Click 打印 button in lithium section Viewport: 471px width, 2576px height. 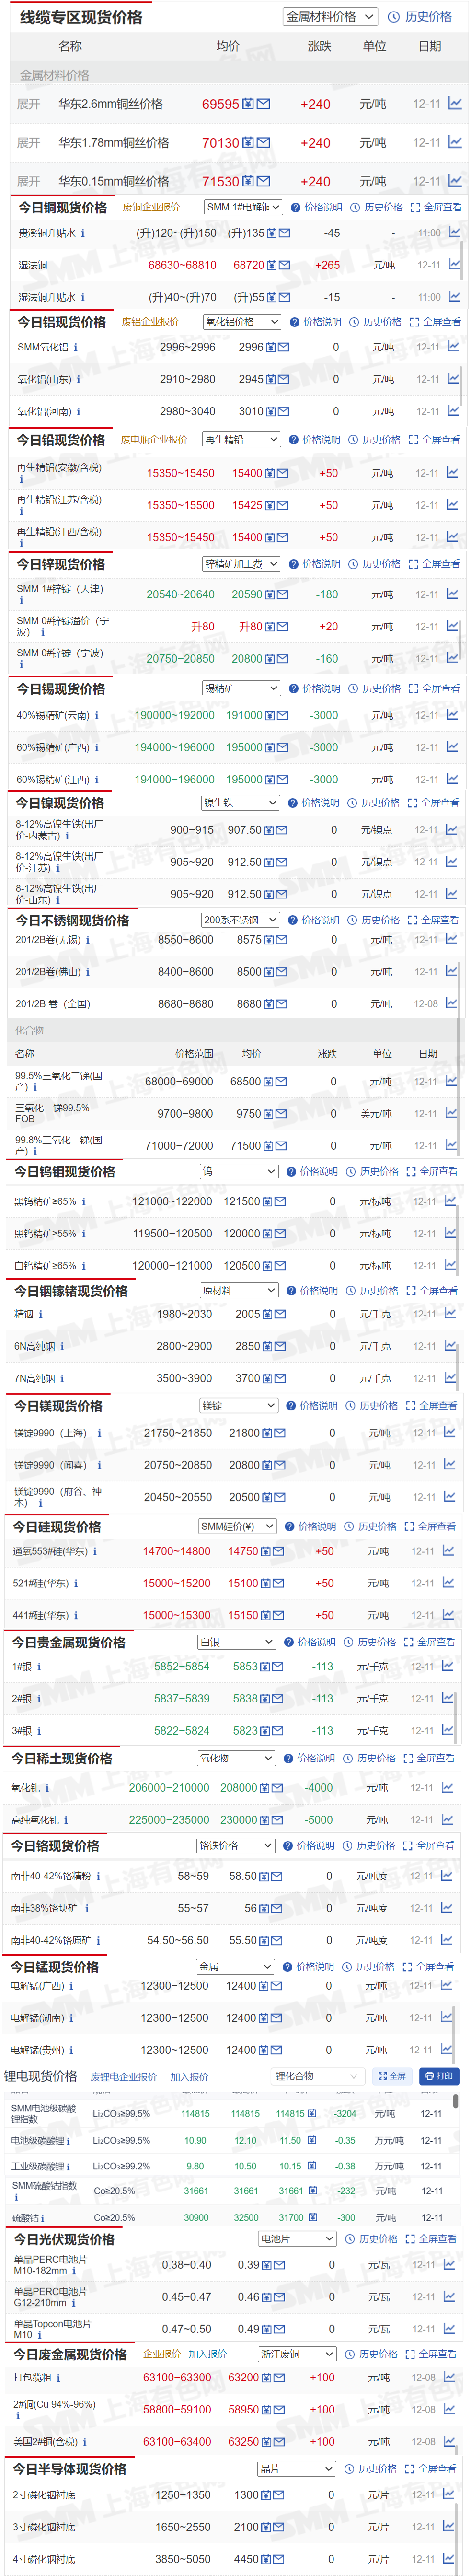(x=439, y=2076)
